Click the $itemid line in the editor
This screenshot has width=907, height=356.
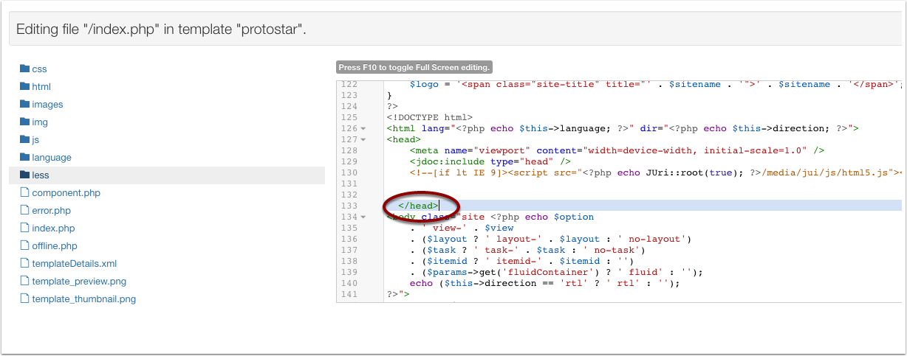tap(522, 261)
